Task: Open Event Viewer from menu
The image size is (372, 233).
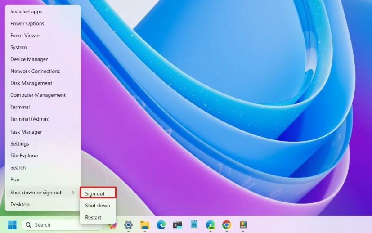Action: pyautogui.click(x=43, y=36)
